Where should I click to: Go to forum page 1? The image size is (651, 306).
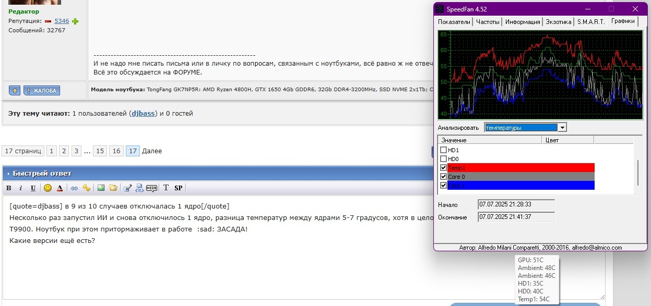click(51, 151)
